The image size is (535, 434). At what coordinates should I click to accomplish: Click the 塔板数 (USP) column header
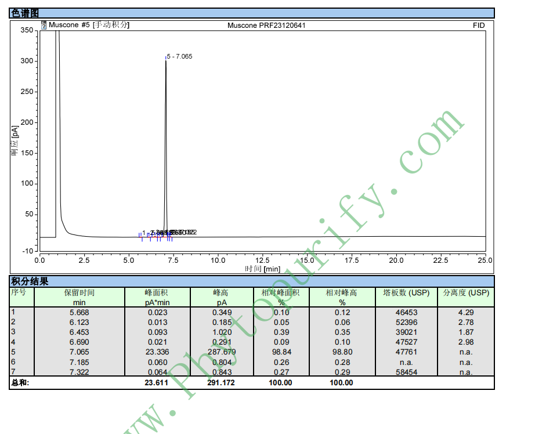[406, 293]
